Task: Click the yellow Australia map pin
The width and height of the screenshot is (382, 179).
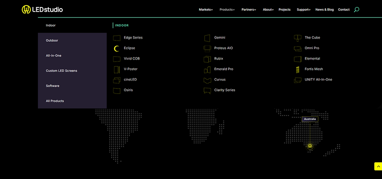Action: (x=310, y=146)
